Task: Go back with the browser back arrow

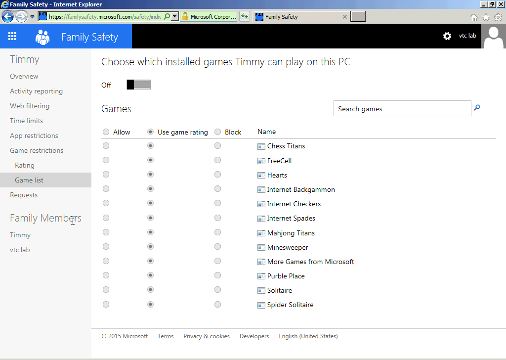Action: pos(8,17)
